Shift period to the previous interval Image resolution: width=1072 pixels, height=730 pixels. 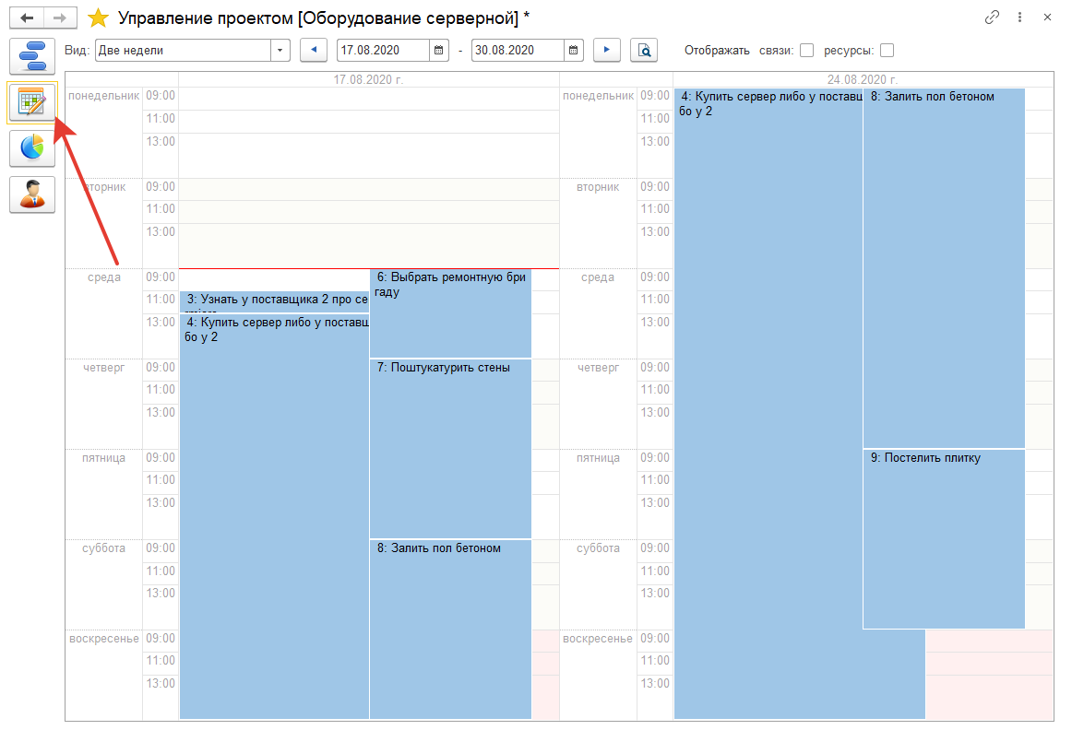coord(314,51)
